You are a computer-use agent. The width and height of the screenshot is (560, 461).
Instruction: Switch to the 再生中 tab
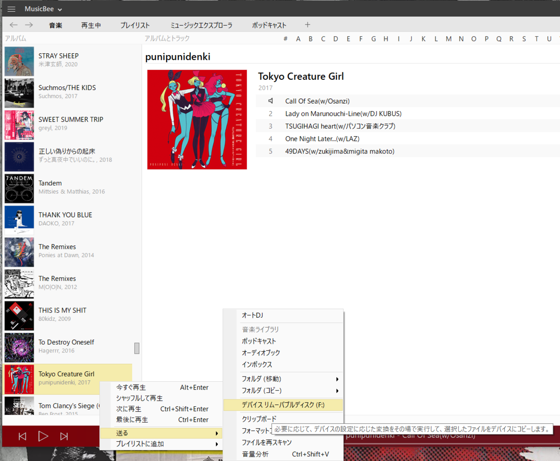click(x=91, y=25)
